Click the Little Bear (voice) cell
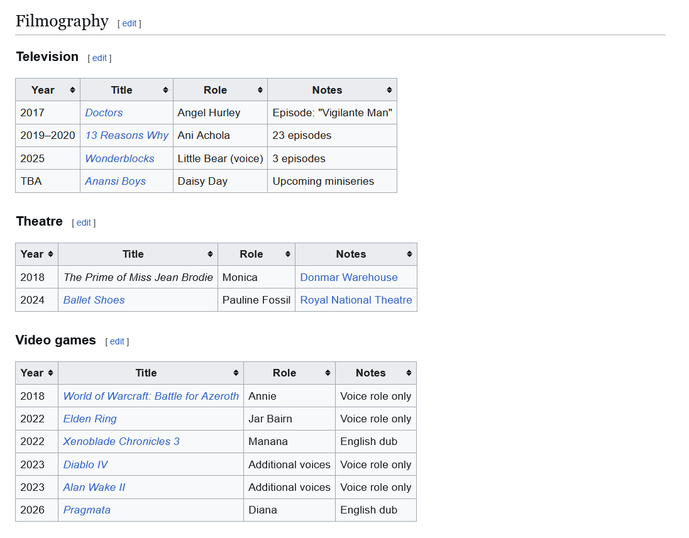This screenshot has height=538, width=689. pos(220,158)
